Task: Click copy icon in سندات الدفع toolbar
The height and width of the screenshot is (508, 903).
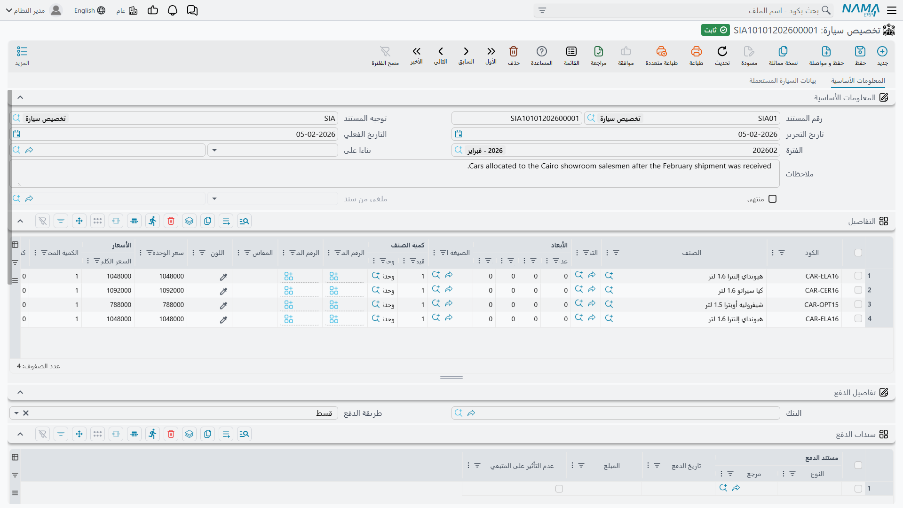Action: click(x=208, y=434)
